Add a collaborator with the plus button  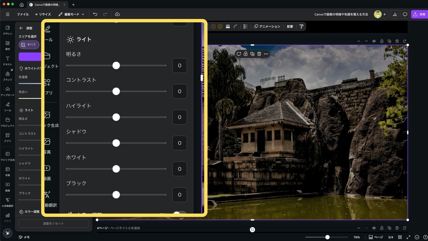385,14
